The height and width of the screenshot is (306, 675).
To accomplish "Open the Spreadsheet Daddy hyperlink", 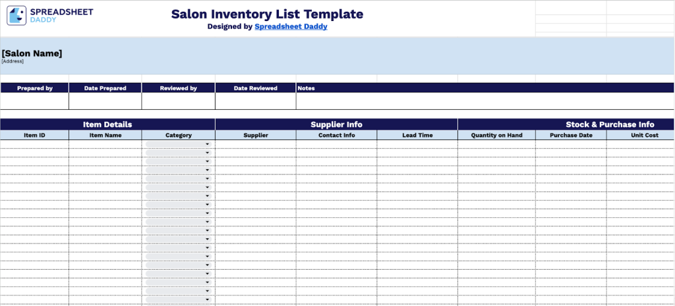I will [291, 27].
